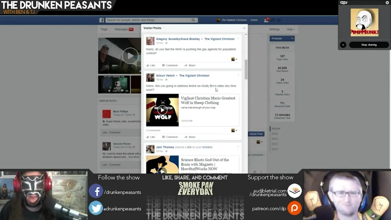Open Gregory SavedbyGrace Bradley's name link
This screenshot has height=220, width=391.
(x=178, y=39)
